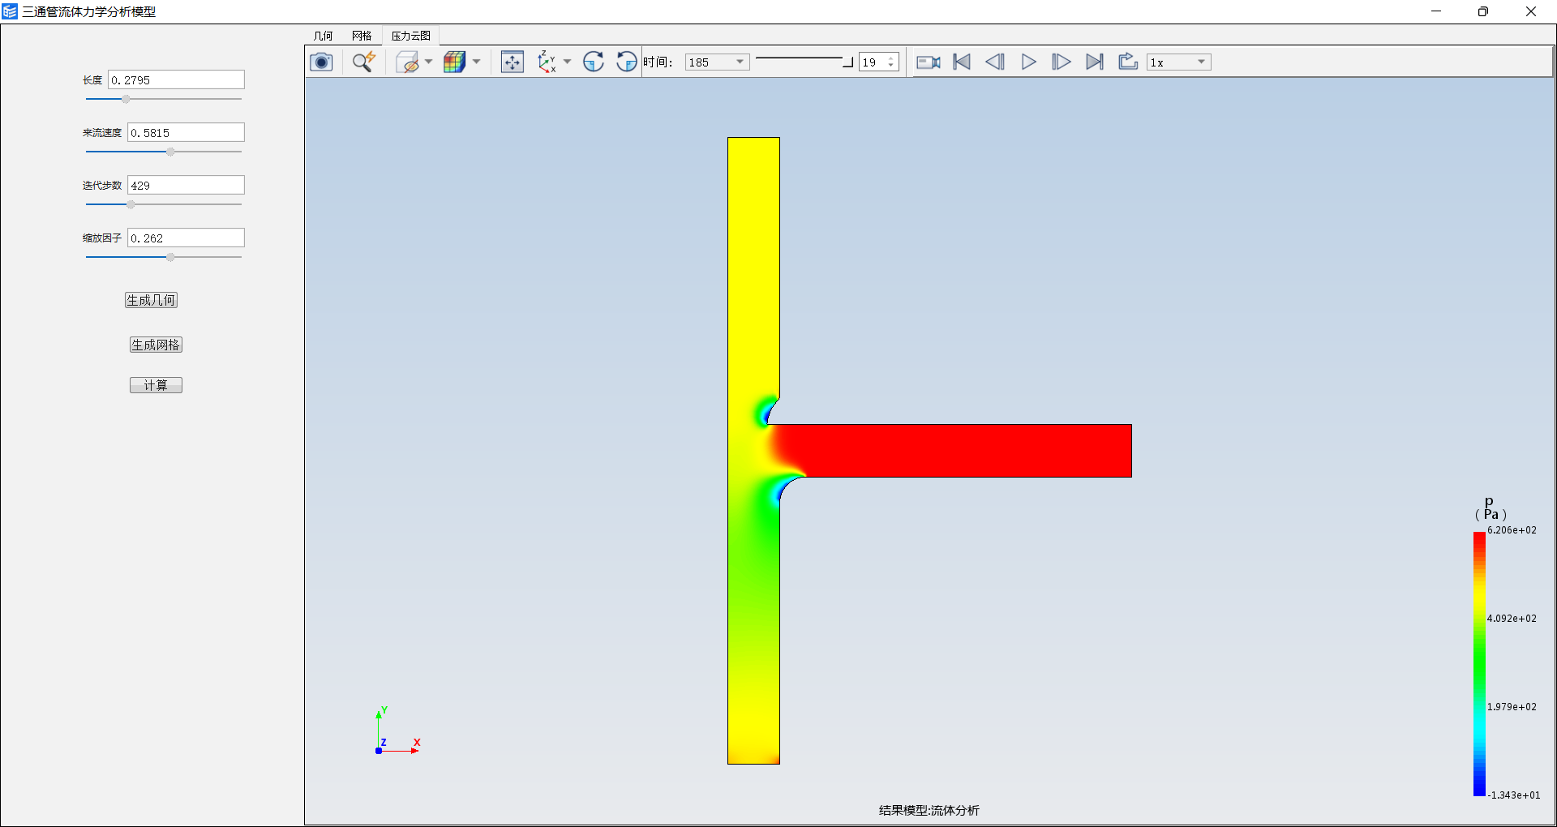Click the time slider handle
Screen dimensions: 1557x827
pos(848,62)
